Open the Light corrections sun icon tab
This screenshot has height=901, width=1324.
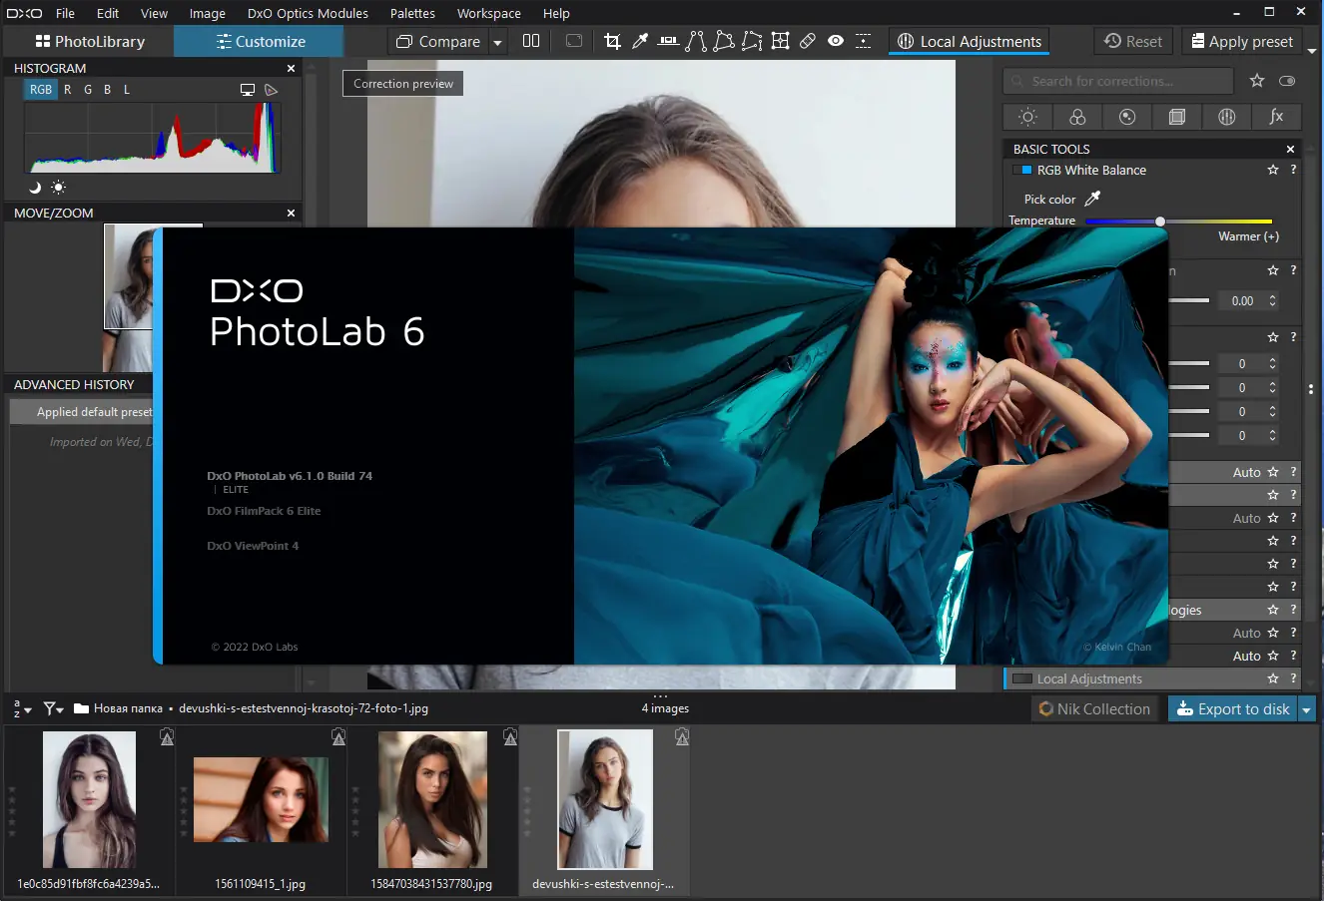click(x=1027, y=117)
